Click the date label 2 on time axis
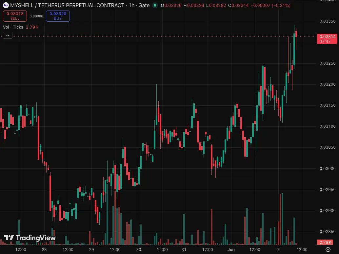The width and height of the screenshot is (339, 254). tap(278, 250)
